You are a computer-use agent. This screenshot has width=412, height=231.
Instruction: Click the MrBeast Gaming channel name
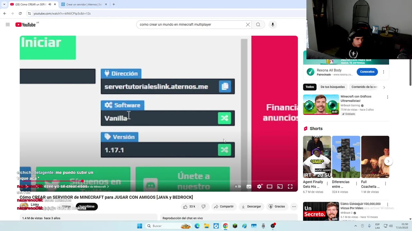(350, 106)
